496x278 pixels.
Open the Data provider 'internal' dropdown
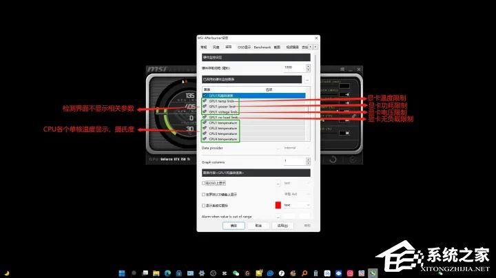point(296,148)
